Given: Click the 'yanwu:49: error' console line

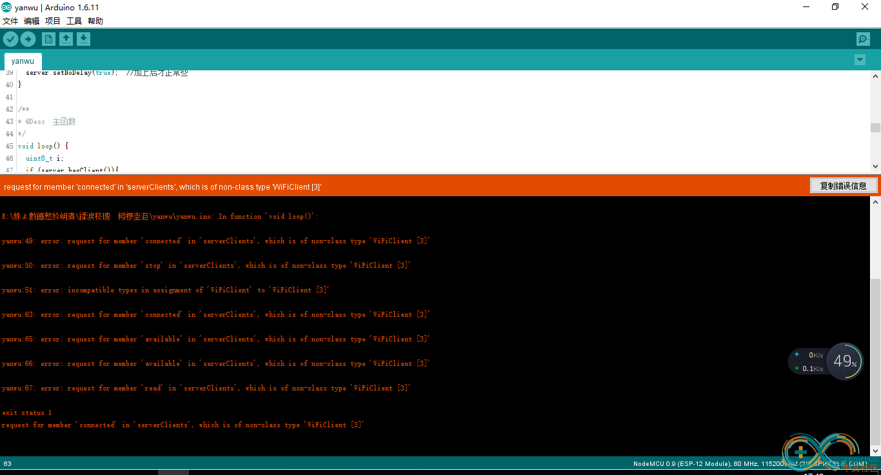Looking at the screenshot, I should pos(215,241).
